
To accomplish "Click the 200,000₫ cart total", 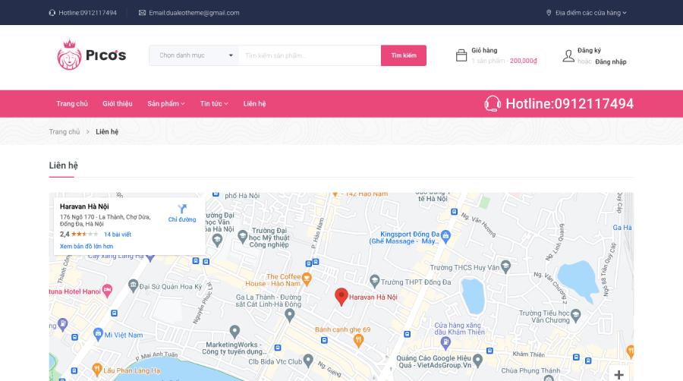I will [x=523, y=61].
